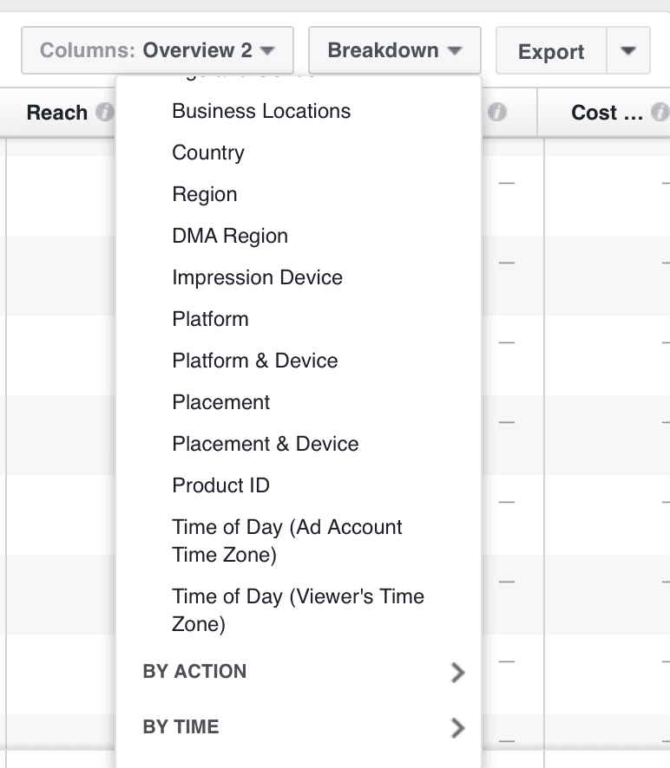670x768 pixels.
Task: Choose Country from the breakdown menu
Action: [x=208, y=153]
